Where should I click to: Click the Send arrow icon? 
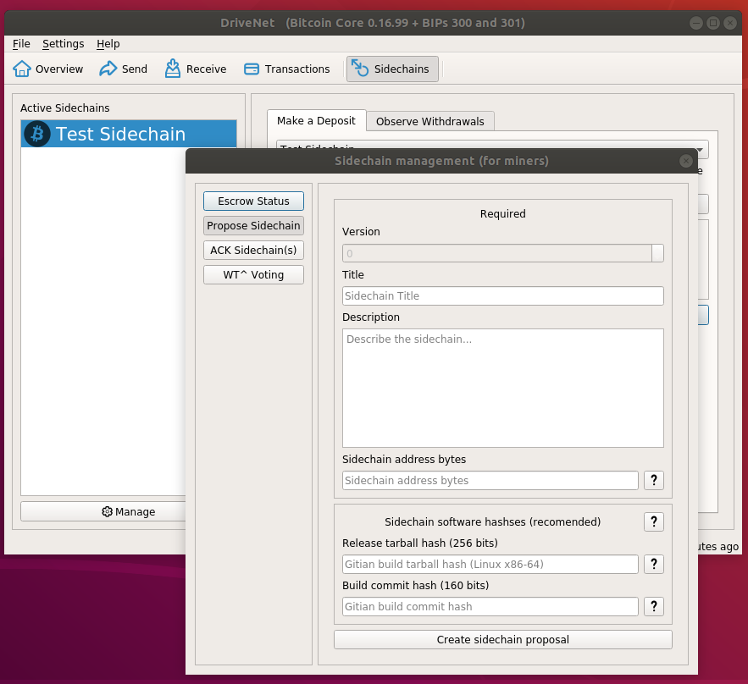pos(108,69)
